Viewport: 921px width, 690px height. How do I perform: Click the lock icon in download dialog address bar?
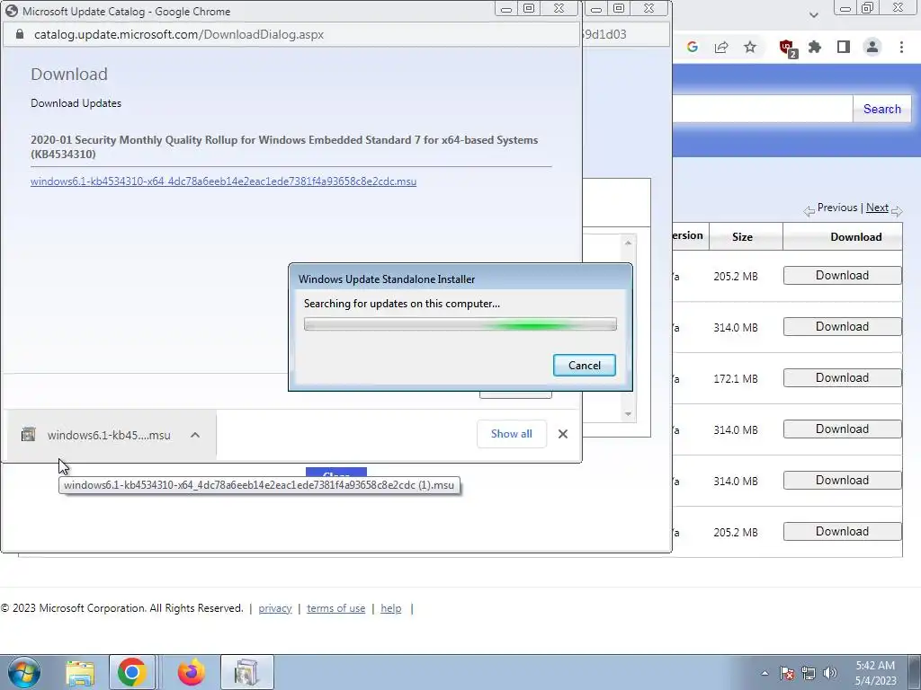20,34
